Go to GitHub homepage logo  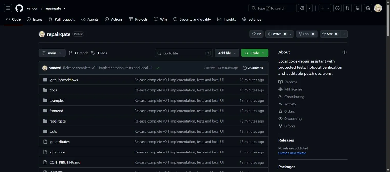pyautogui.click(x=19, y=8)
